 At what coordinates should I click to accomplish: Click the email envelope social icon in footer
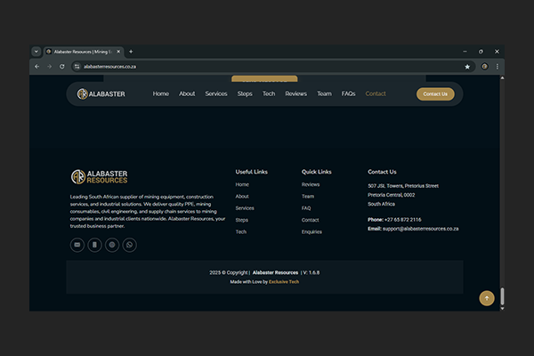point(77,245)
